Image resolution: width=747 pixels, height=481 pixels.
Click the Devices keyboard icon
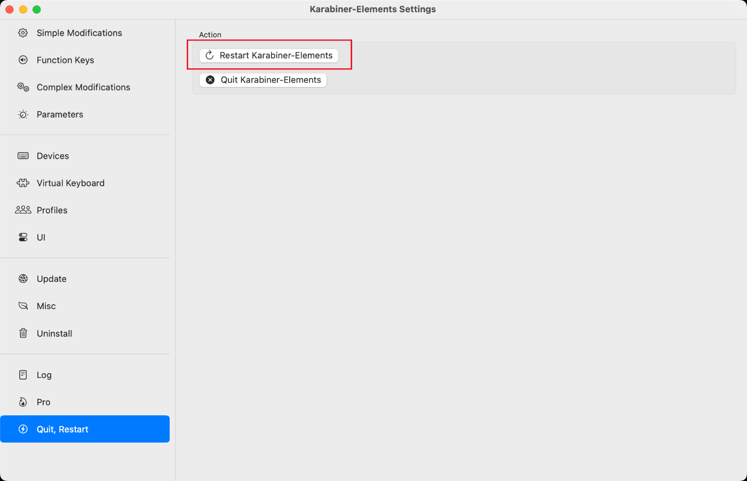(23, 156)
